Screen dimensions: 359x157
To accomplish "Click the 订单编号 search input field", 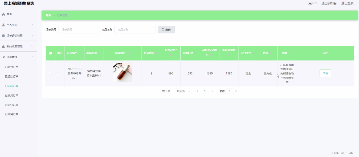I will pyautogui.click(x=79, y=29).
